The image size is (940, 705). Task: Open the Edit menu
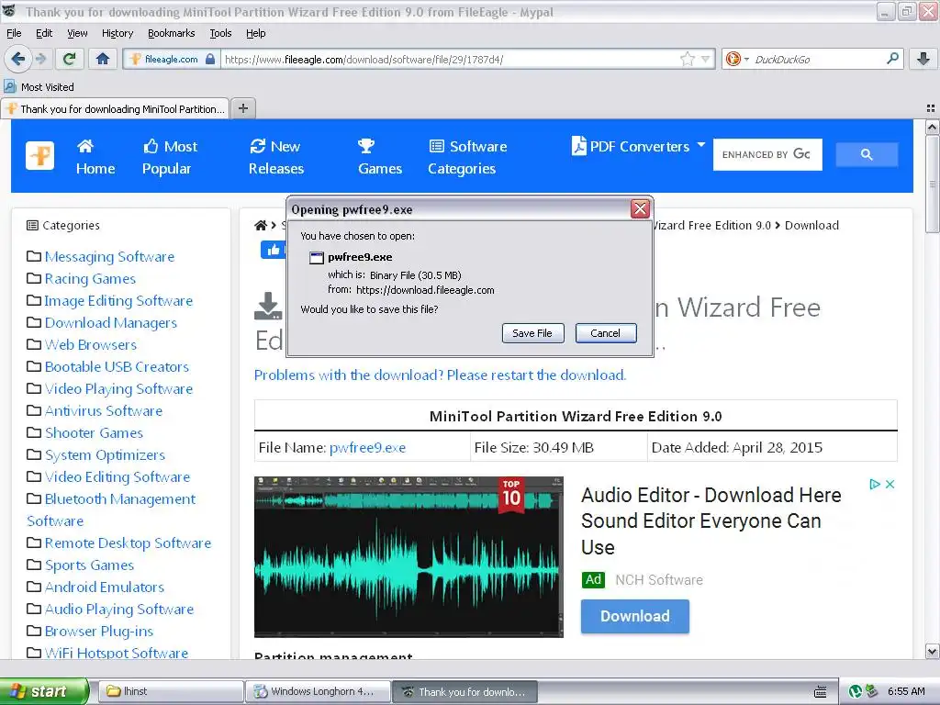click(x=44, y=33)
